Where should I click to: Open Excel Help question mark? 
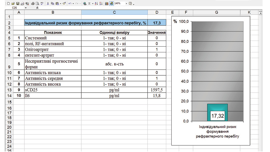pos(130,4)
